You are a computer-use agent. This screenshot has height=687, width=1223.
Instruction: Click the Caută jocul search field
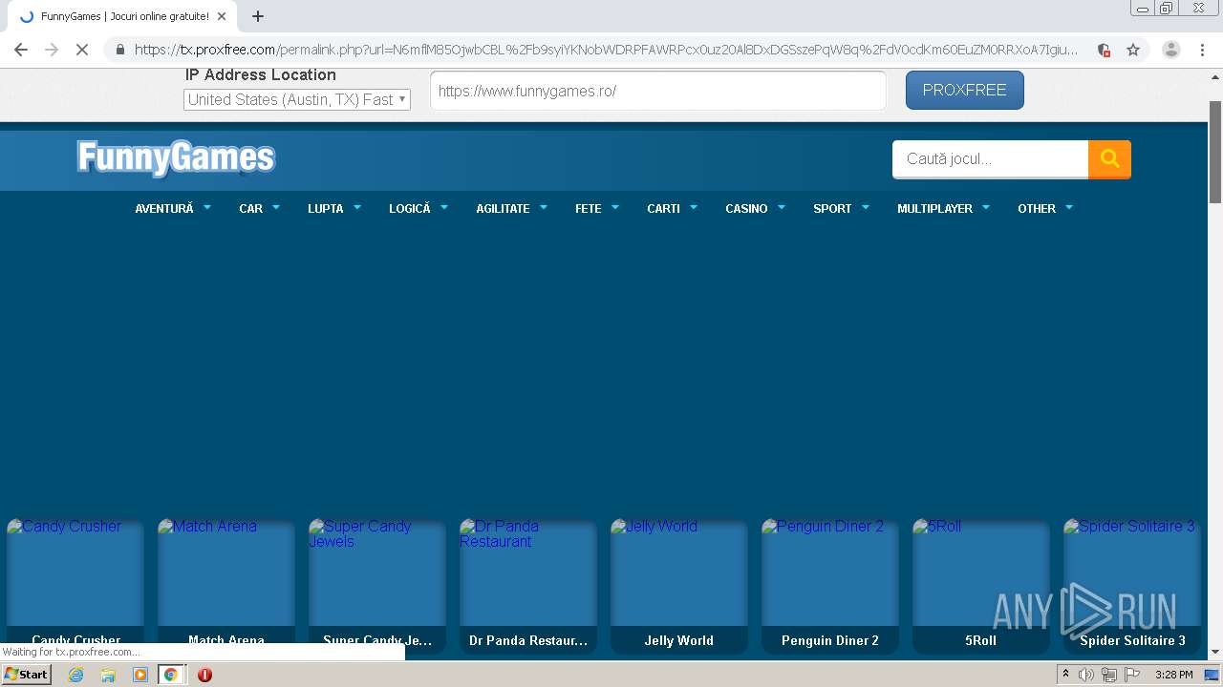coord(990,159)
